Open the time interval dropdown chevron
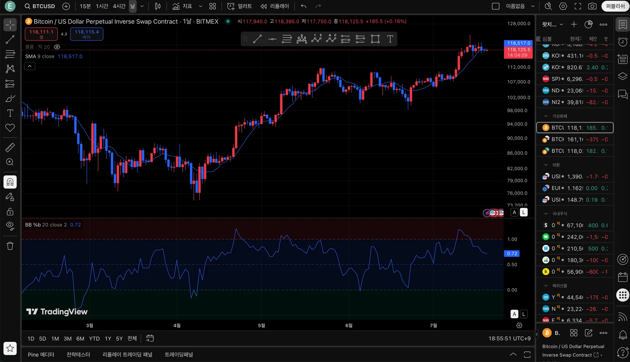Image resolution: width=630 pixels, height=362 pixels. point(142,6)
